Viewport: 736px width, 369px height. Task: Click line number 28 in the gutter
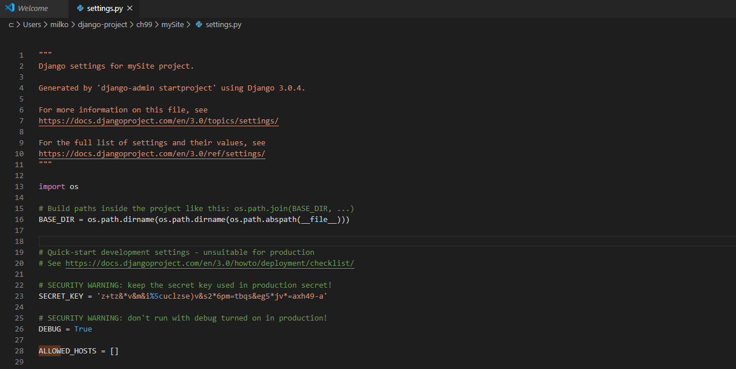point(20,351)
